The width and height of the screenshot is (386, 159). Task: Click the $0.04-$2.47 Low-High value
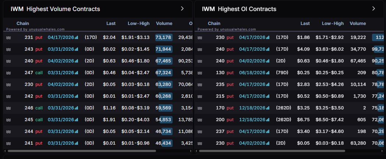point(135,73)
